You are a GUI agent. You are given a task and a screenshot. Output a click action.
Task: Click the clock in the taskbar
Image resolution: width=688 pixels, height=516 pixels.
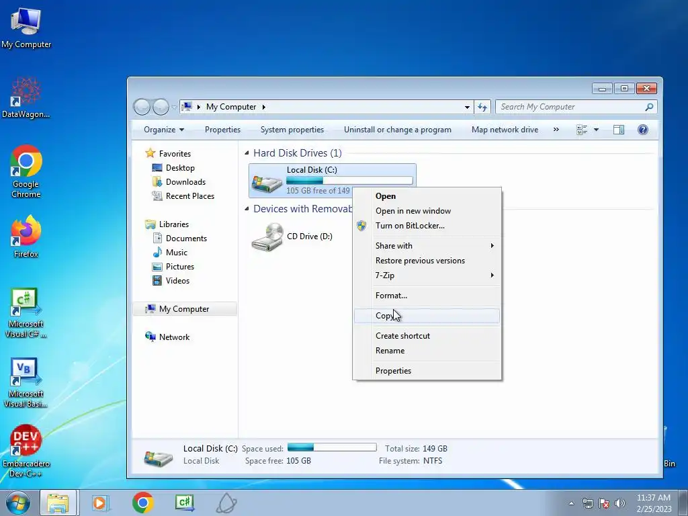coord(654,503)
